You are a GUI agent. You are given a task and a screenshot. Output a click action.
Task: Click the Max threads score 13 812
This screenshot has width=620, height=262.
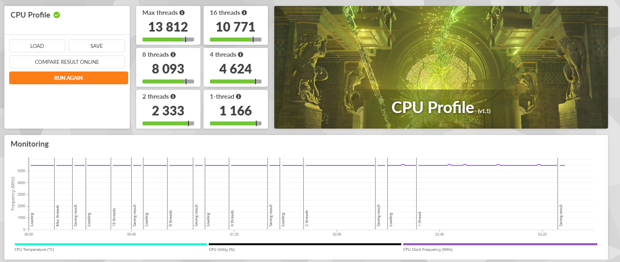click(x=168, y=27)
